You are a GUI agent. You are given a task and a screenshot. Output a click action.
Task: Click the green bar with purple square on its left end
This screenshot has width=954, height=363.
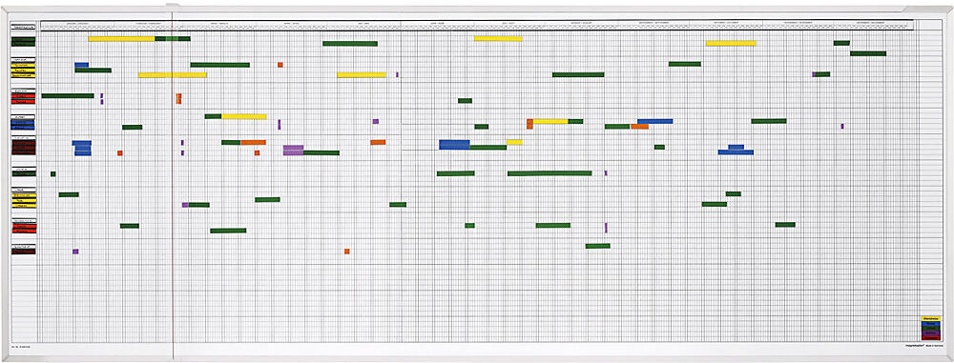click(x=196, y=205)
